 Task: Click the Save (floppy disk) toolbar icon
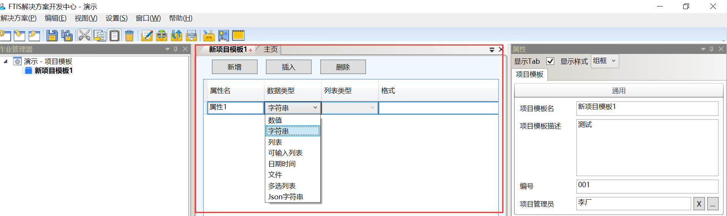pos(52,36)
